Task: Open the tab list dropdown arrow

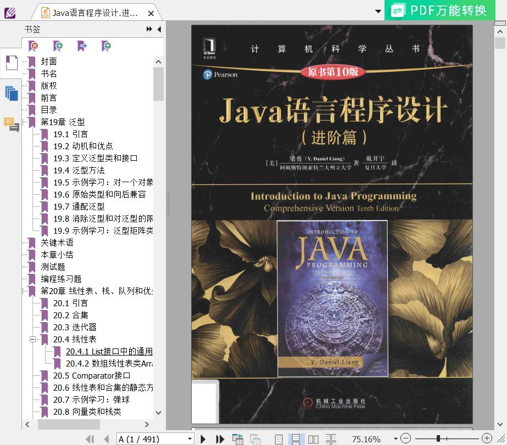Action: point(378,12)
